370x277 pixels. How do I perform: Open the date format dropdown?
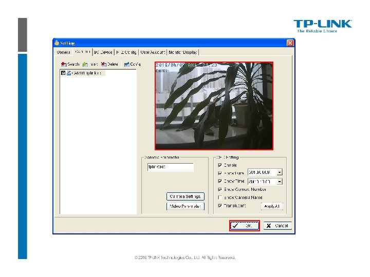click(280, 172)
